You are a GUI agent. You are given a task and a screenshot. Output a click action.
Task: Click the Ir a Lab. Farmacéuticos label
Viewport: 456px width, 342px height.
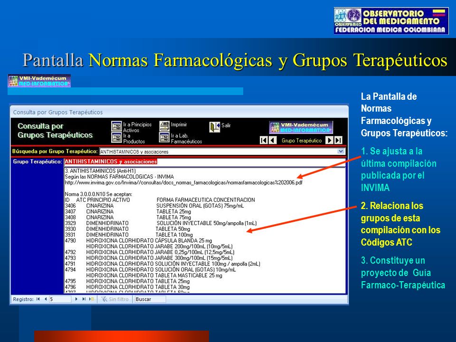186,138
